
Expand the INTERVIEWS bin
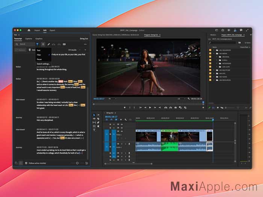(x=217, y=64)
